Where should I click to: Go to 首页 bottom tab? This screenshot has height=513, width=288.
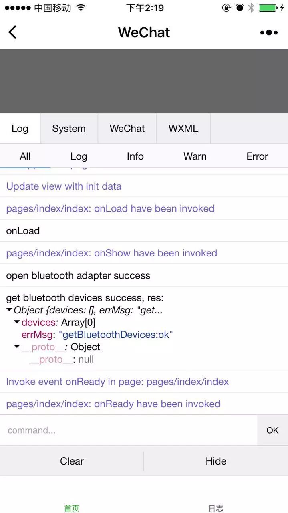tap(72, 508)
